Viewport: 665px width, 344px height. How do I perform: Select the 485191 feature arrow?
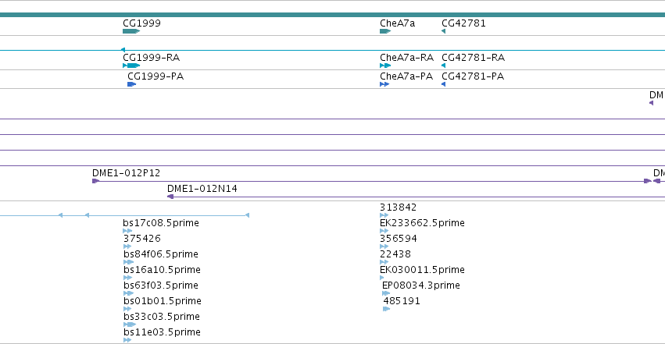pos(386,309)
